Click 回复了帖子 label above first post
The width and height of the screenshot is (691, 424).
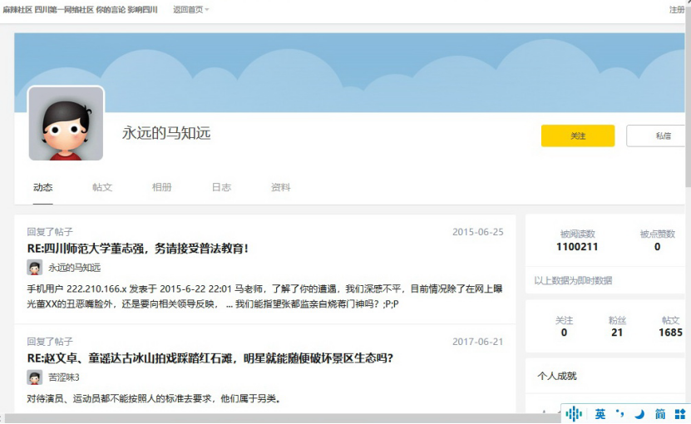click(50, 232)
